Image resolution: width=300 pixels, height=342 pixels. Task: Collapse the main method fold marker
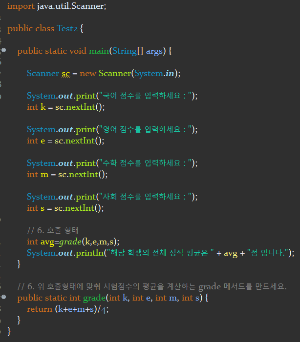[x=4, y=50]
